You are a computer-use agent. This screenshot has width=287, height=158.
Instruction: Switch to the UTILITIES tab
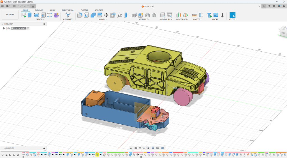99,10
